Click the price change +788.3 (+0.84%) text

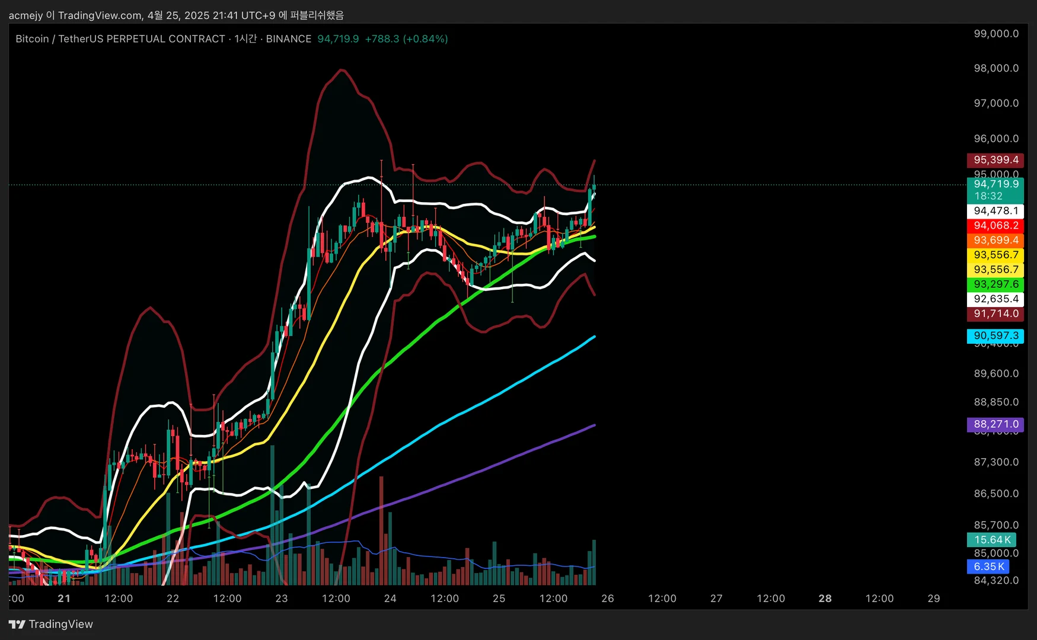coord(406,39)
